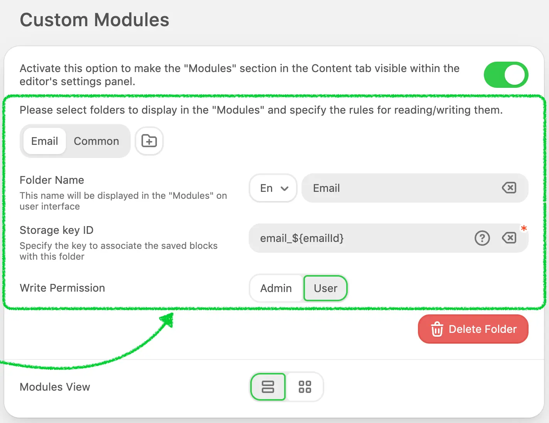Choose list layout for Modules View
Viewport: 549px width, 423px height.
tap(268, 387)
